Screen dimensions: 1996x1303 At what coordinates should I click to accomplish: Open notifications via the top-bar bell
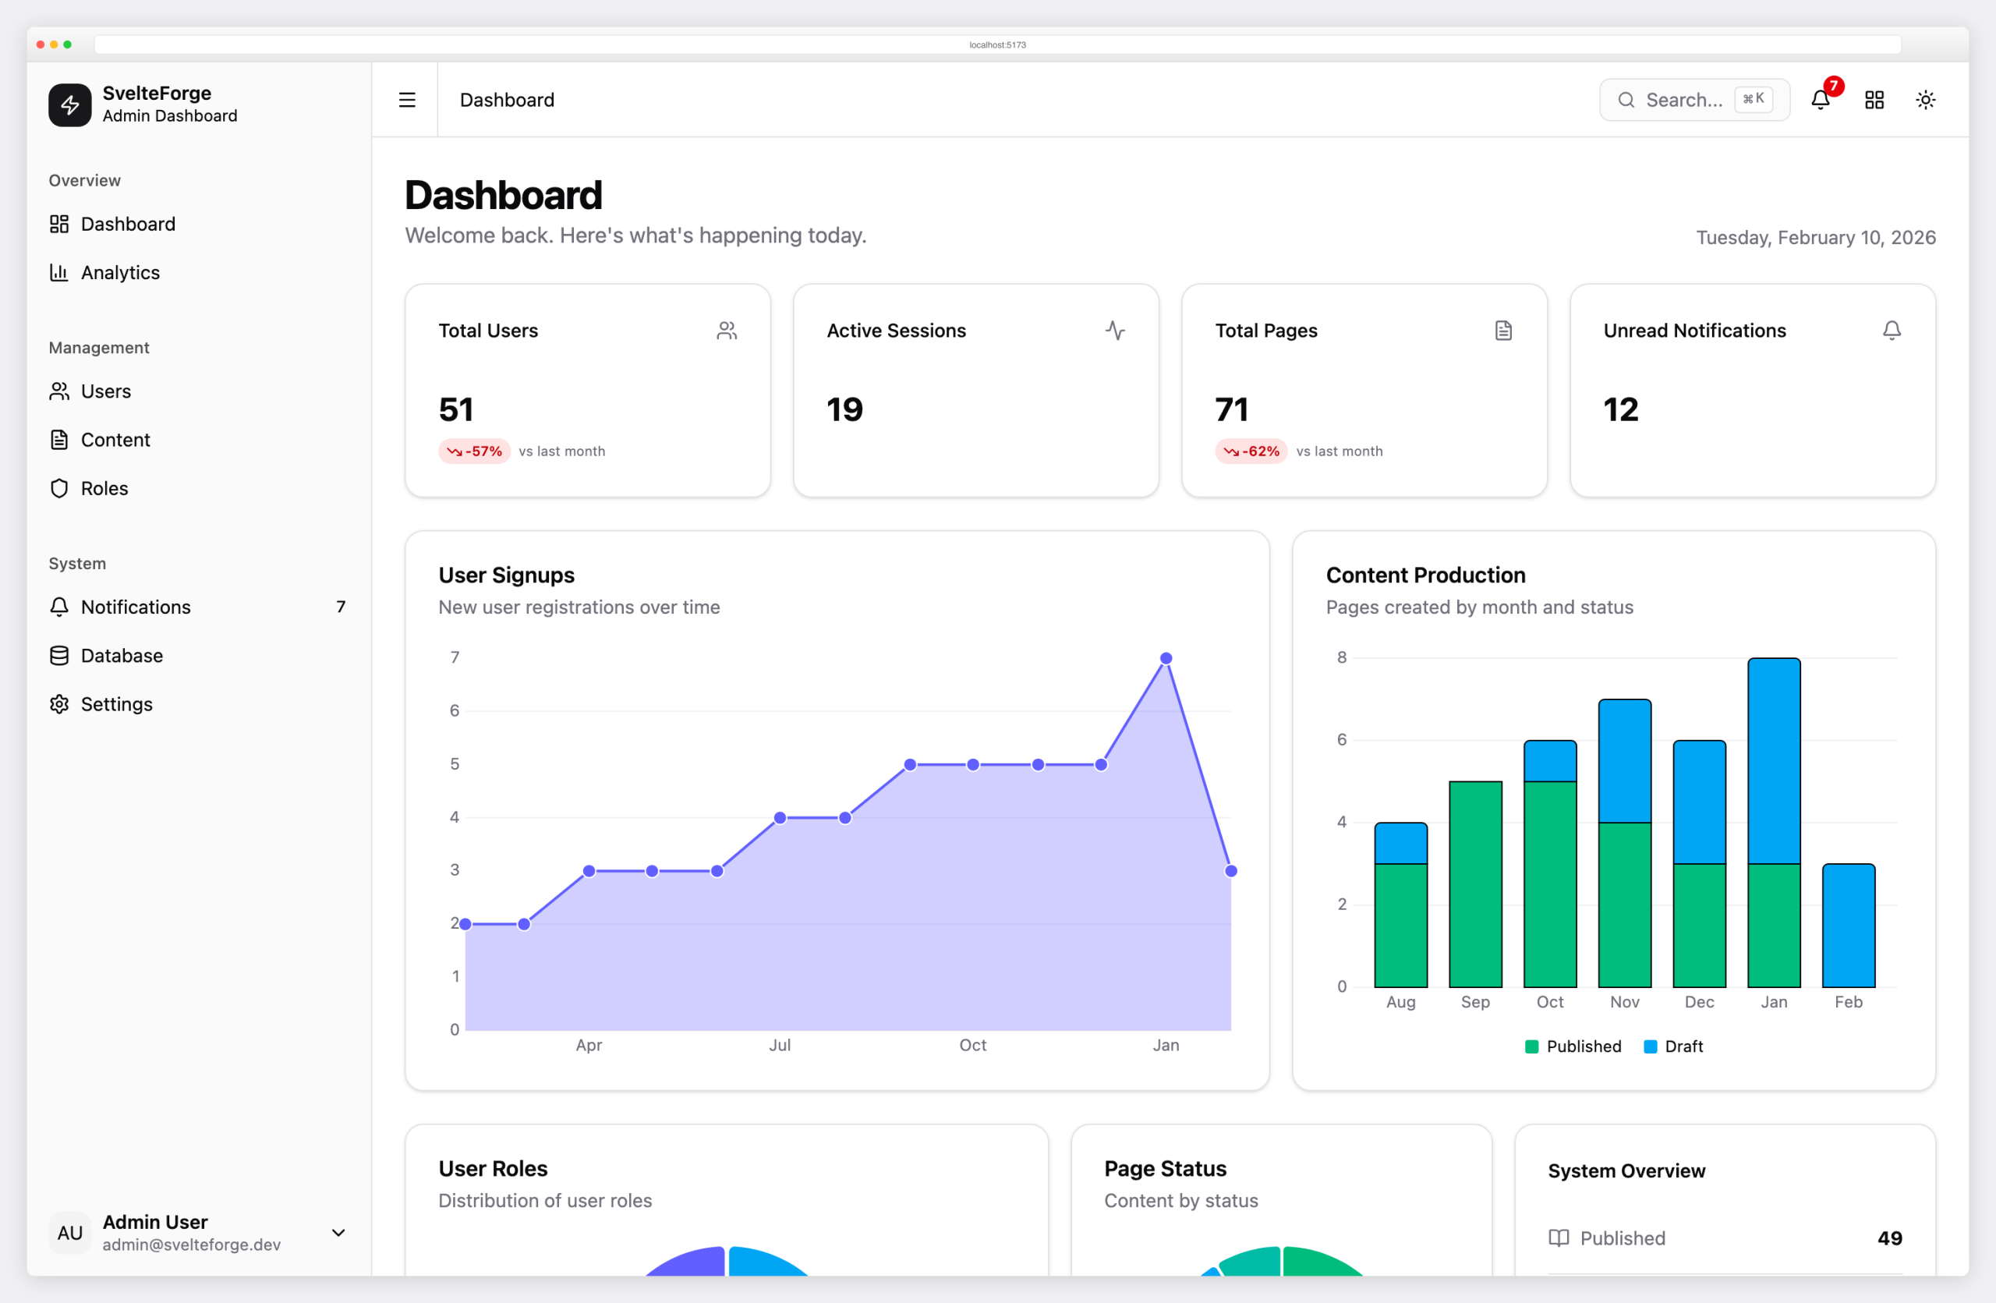tap(1820, 99)
